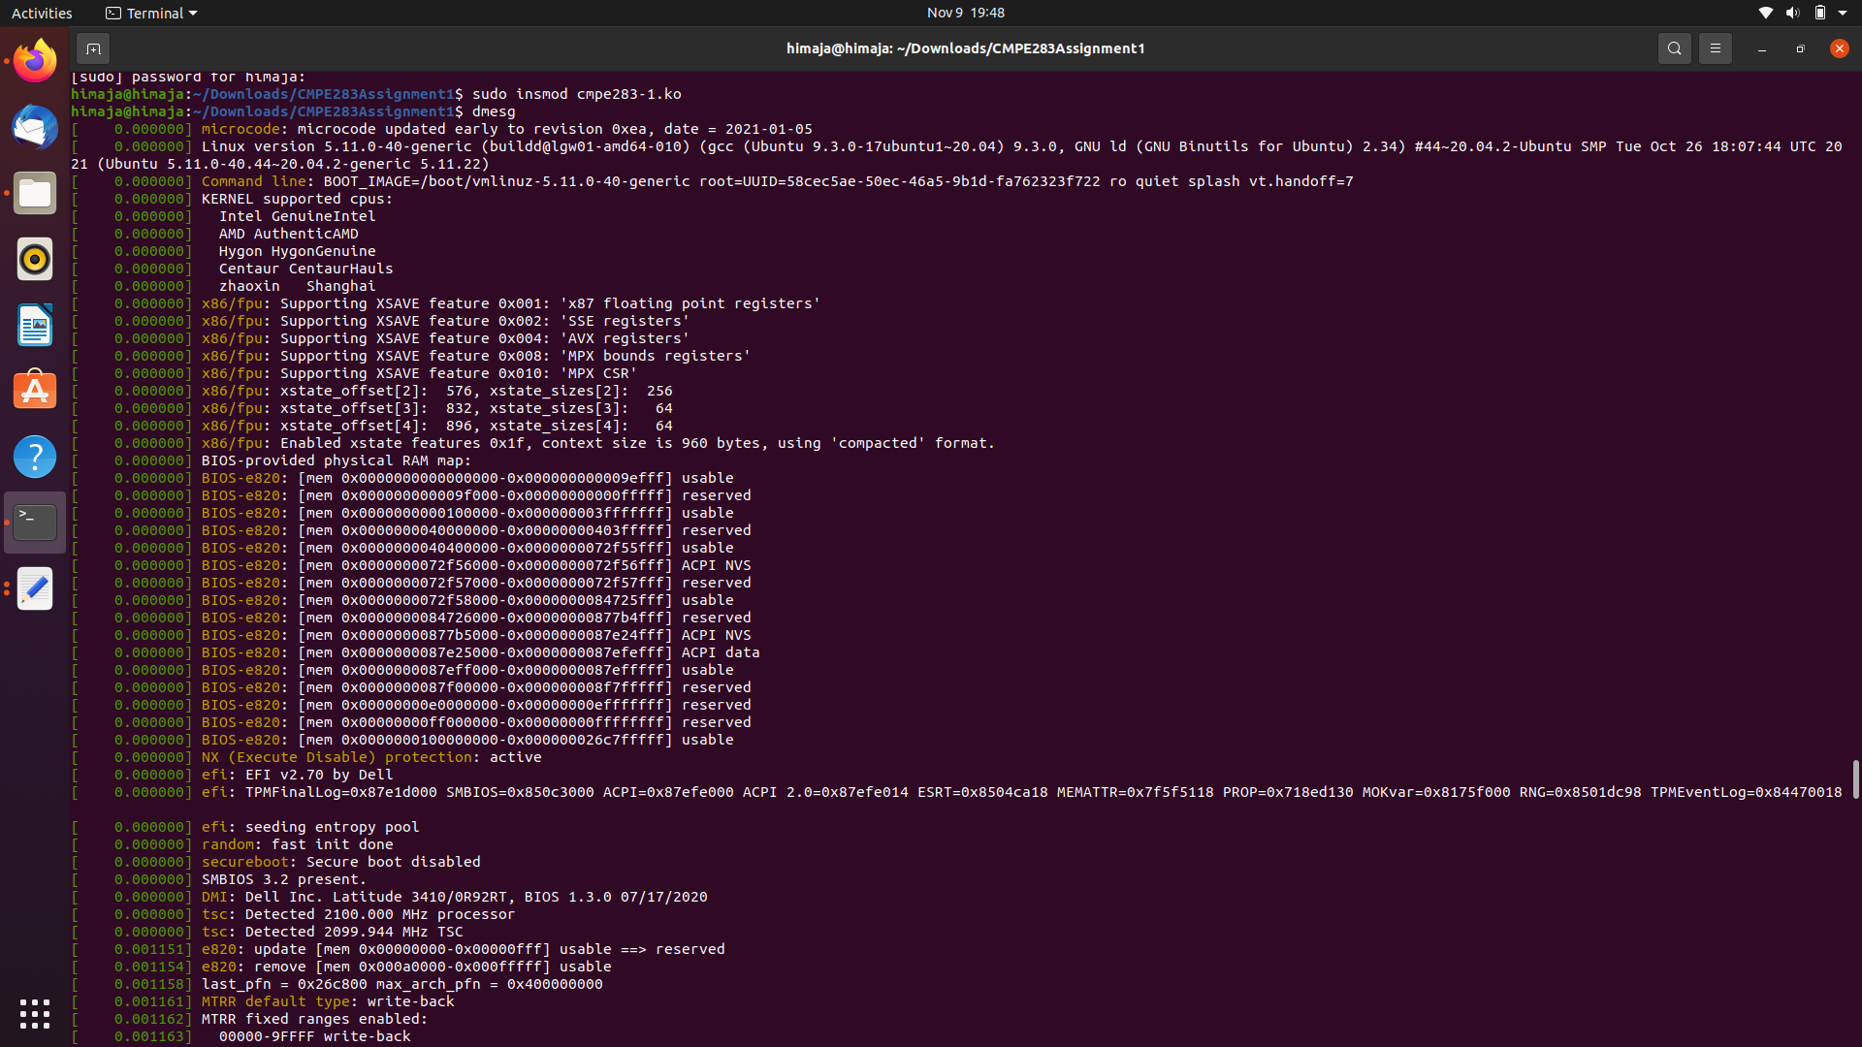
Task: Open the clock and calendar panel
Action: pyautogui.click(x=965, y=13)
